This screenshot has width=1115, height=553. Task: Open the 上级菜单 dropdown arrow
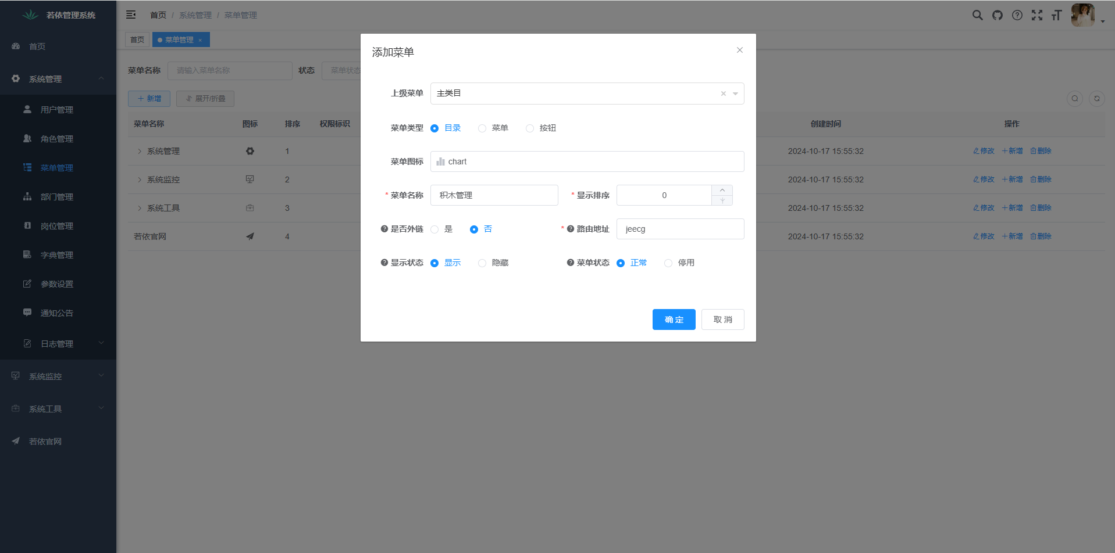[x=735, y=94]
